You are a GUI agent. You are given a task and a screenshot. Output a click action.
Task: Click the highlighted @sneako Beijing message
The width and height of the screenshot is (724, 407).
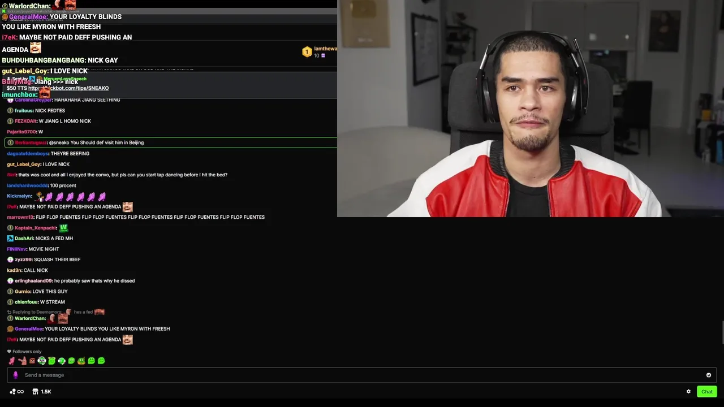coord(170,142)
